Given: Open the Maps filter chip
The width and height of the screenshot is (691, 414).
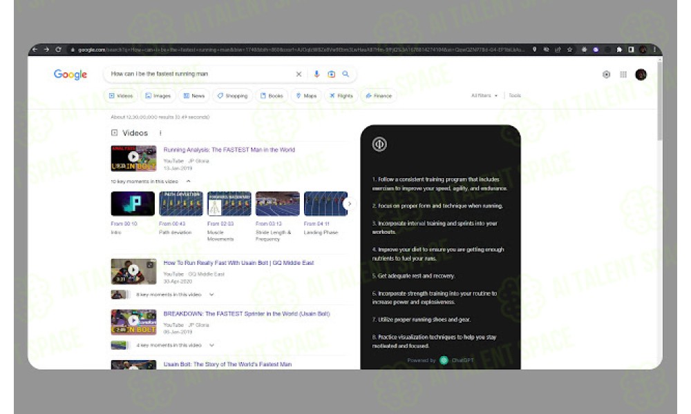Looking at the screenshot, I should (x=306, y=95).
